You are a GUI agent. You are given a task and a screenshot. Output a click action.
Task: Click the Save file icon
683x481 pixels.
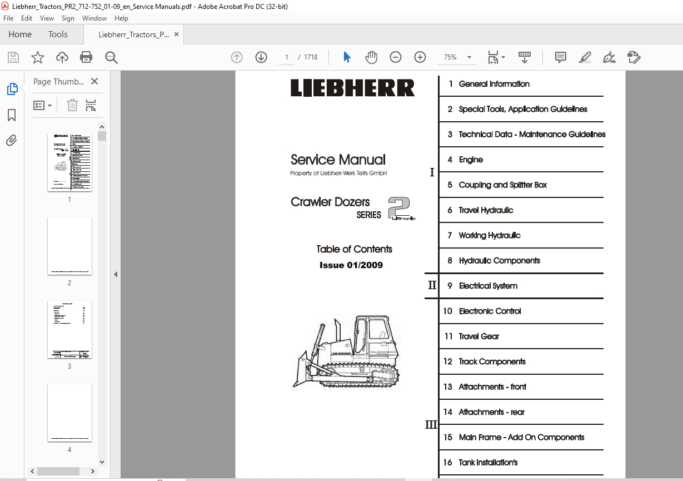tap(13, 57)
